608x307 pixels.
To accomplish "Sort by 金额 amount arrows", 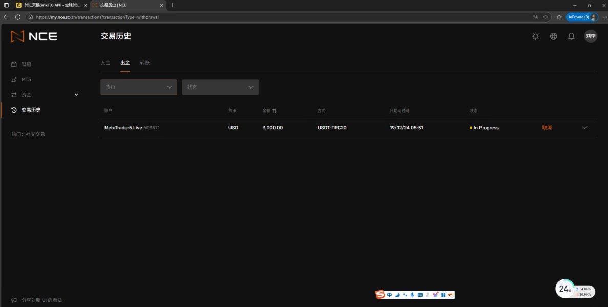I will coord(275,111).
